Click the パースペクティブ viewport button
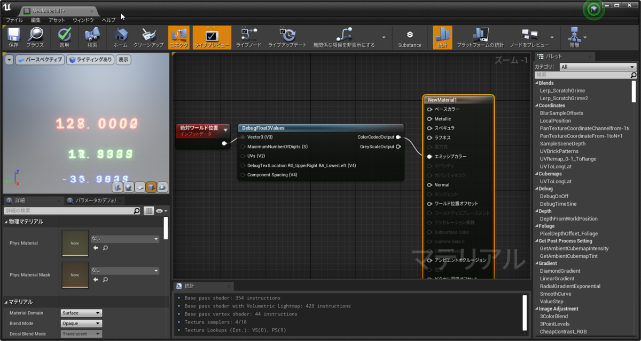Screen dimensions: 641x341 [40, 60]
